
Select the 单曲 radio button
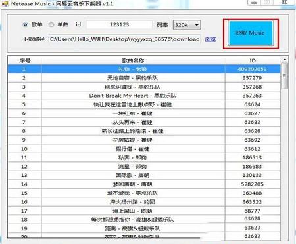click(x=51, y=24)
